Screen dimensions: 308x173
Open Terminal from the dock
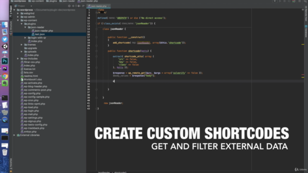[x=5, y=98]
